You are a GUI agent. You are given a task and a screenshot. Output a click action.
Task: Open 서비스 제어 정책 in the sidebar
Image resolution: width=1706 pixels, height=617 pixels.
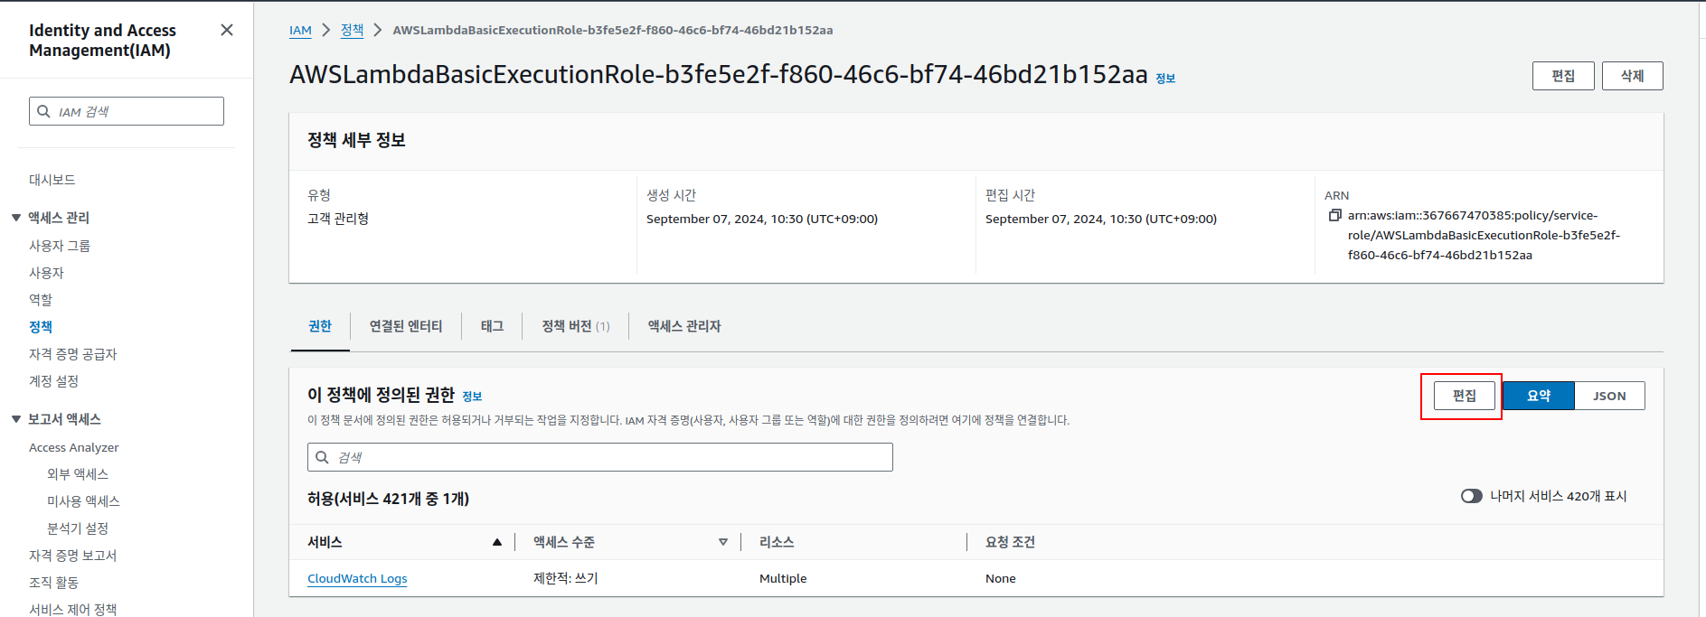(73, 610)
